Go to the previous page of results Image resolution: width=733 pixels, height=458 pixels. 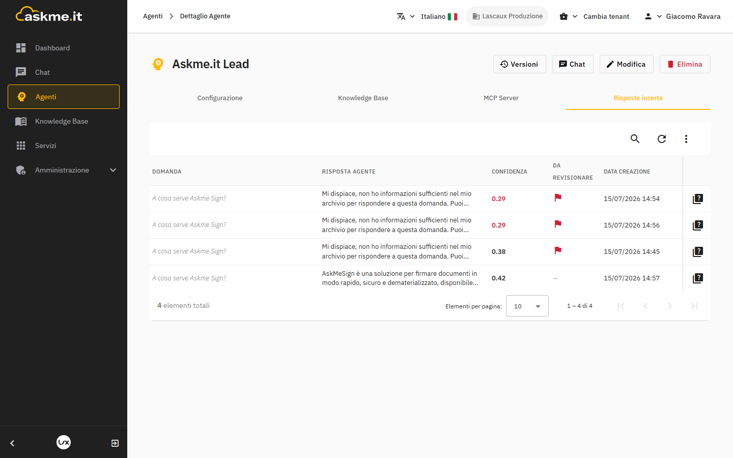pyautogui.click(x=645, y=306)
